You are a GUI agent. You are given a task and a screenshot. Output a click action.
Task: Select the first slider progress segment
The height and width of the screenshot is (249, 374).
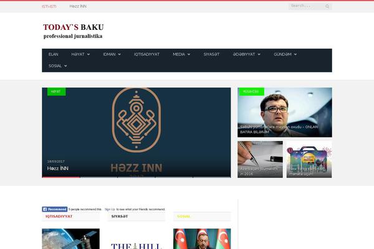(x=61, y=177)
